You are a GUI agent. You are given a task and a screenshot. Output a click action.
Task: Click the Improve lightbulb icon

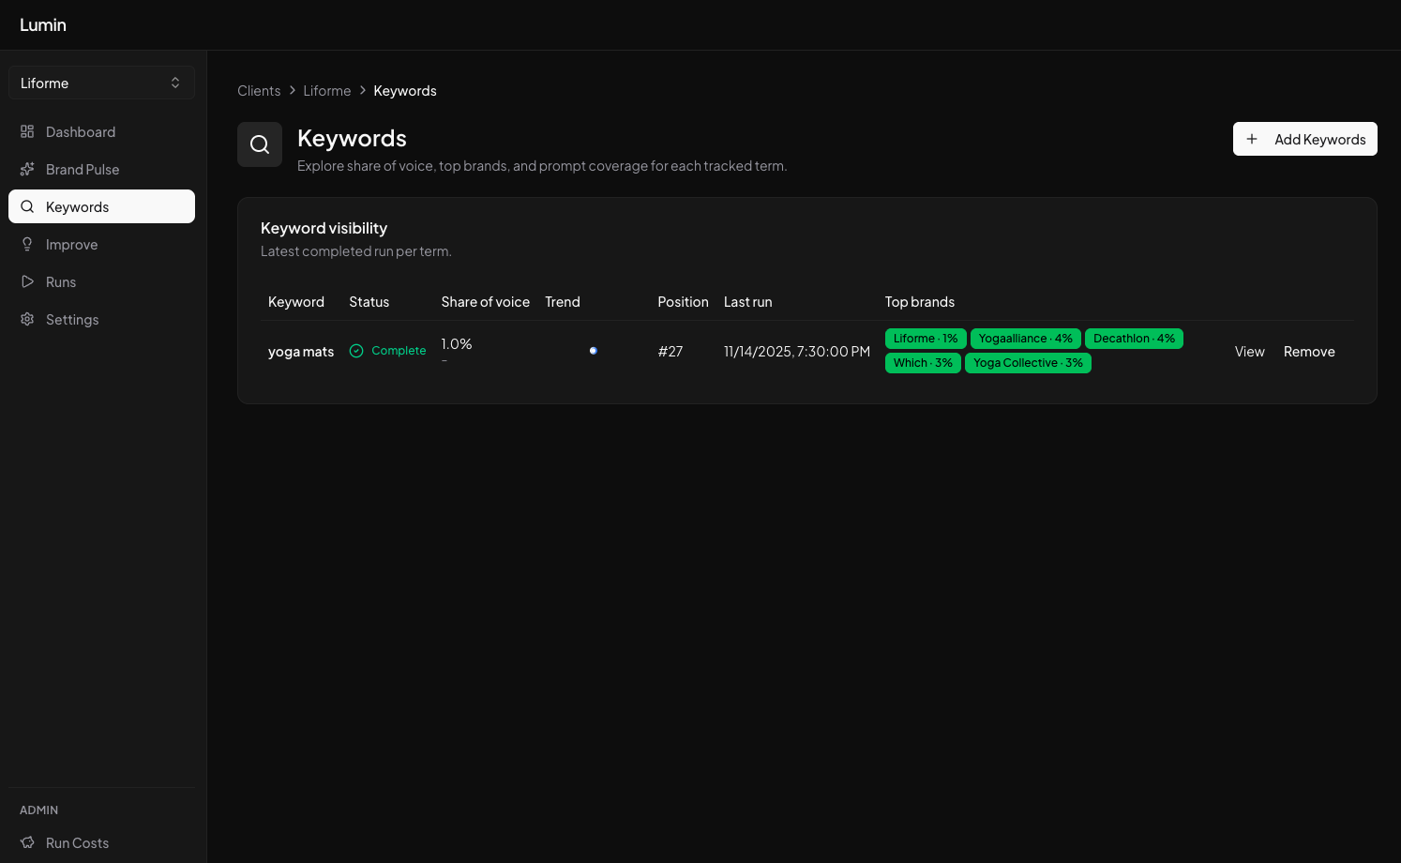[27, 245]
